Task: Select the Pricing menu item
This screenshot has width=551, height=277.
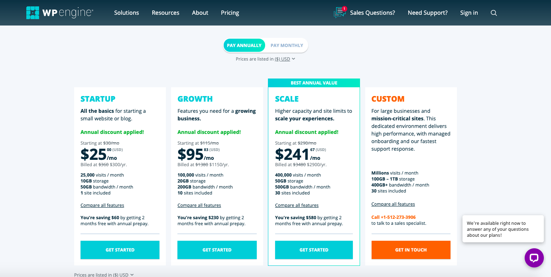Action: click(x=230, y=12)
